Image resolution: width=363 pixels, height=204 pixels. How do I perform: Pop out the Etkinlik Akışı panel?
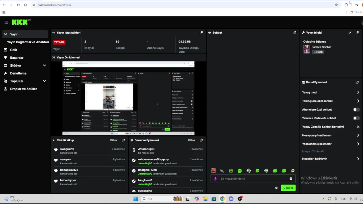[x=123, y=140]
